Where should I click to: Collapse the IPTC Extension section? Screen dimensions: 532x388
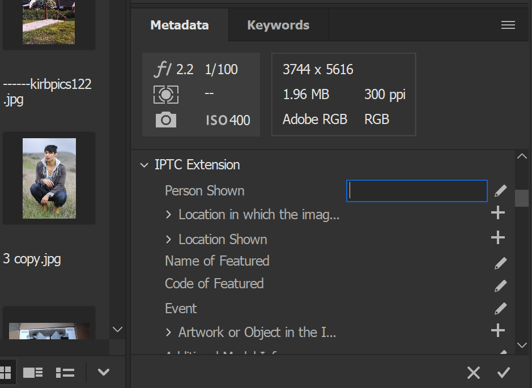click(x=144, y=165)
